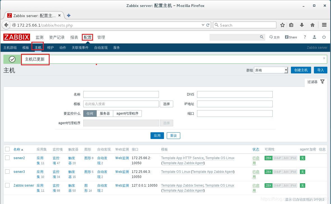
Task: Open the 监测 top menu
Action: (x=40, y=37)
